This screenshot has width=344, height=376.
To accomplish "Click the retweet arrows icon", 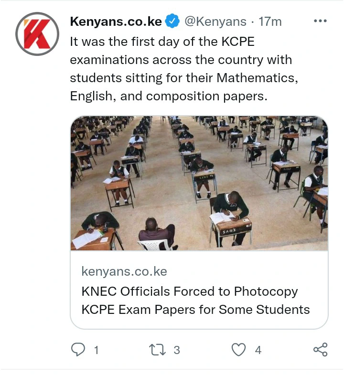I will (x=157, y=350).
